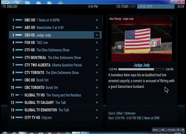Select channel 1 NBC HD 7 News at 4:30PM
Screen dimensions: 186x134
tap(55, 20)
